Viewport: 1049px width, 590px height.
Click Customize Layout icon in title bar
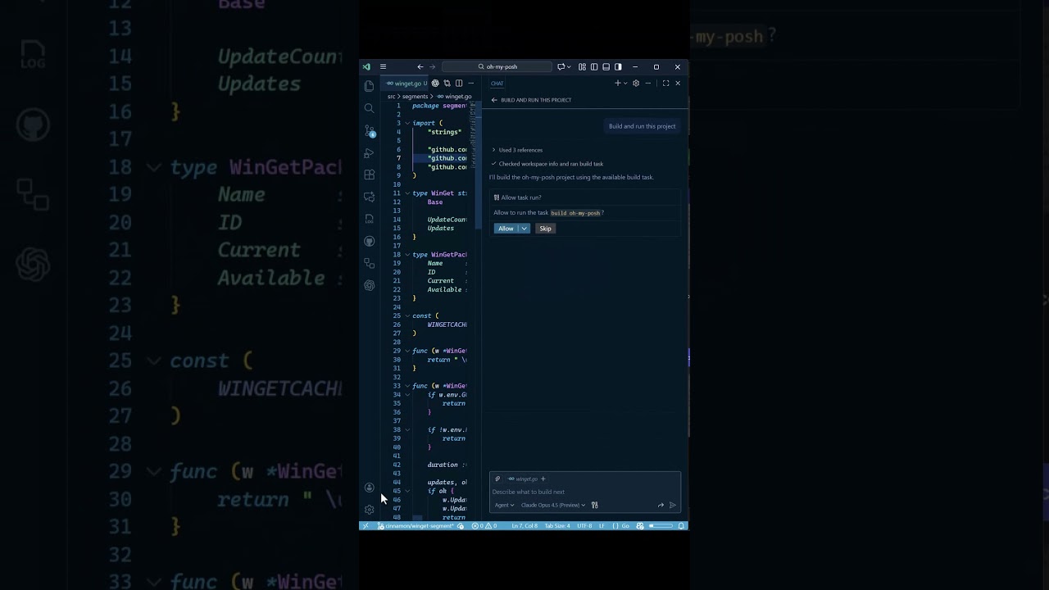[582, 67]
